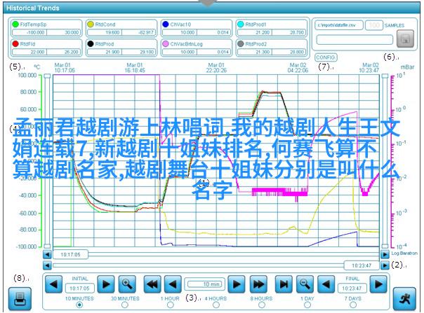424x313 pixels.
Task: Click the 10 min step field
Action: (x=205, y=284)
